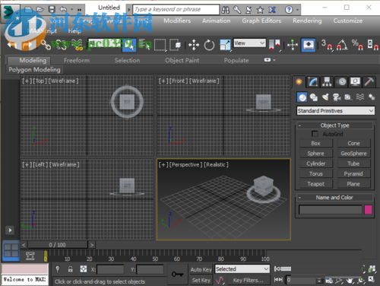Open the Graph Editors menu

pyautogui.click(x=261, y=21)
